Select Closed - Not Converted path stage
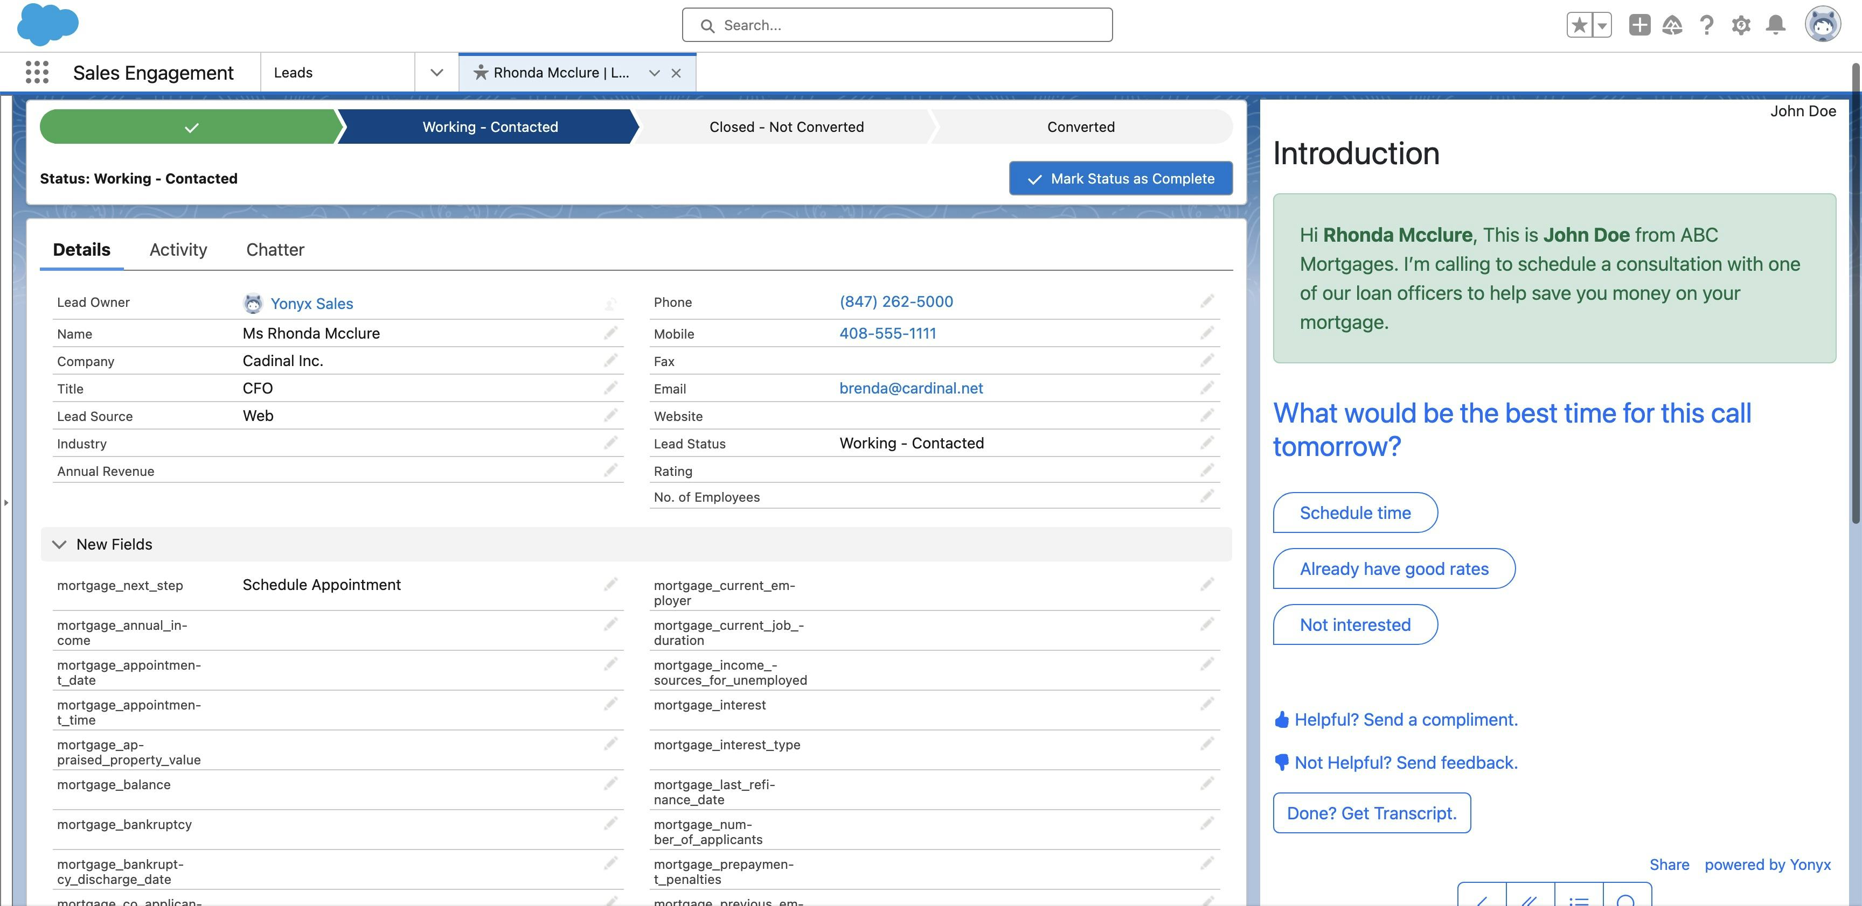Screen dimensions: 1862x906 click(786, 127)
